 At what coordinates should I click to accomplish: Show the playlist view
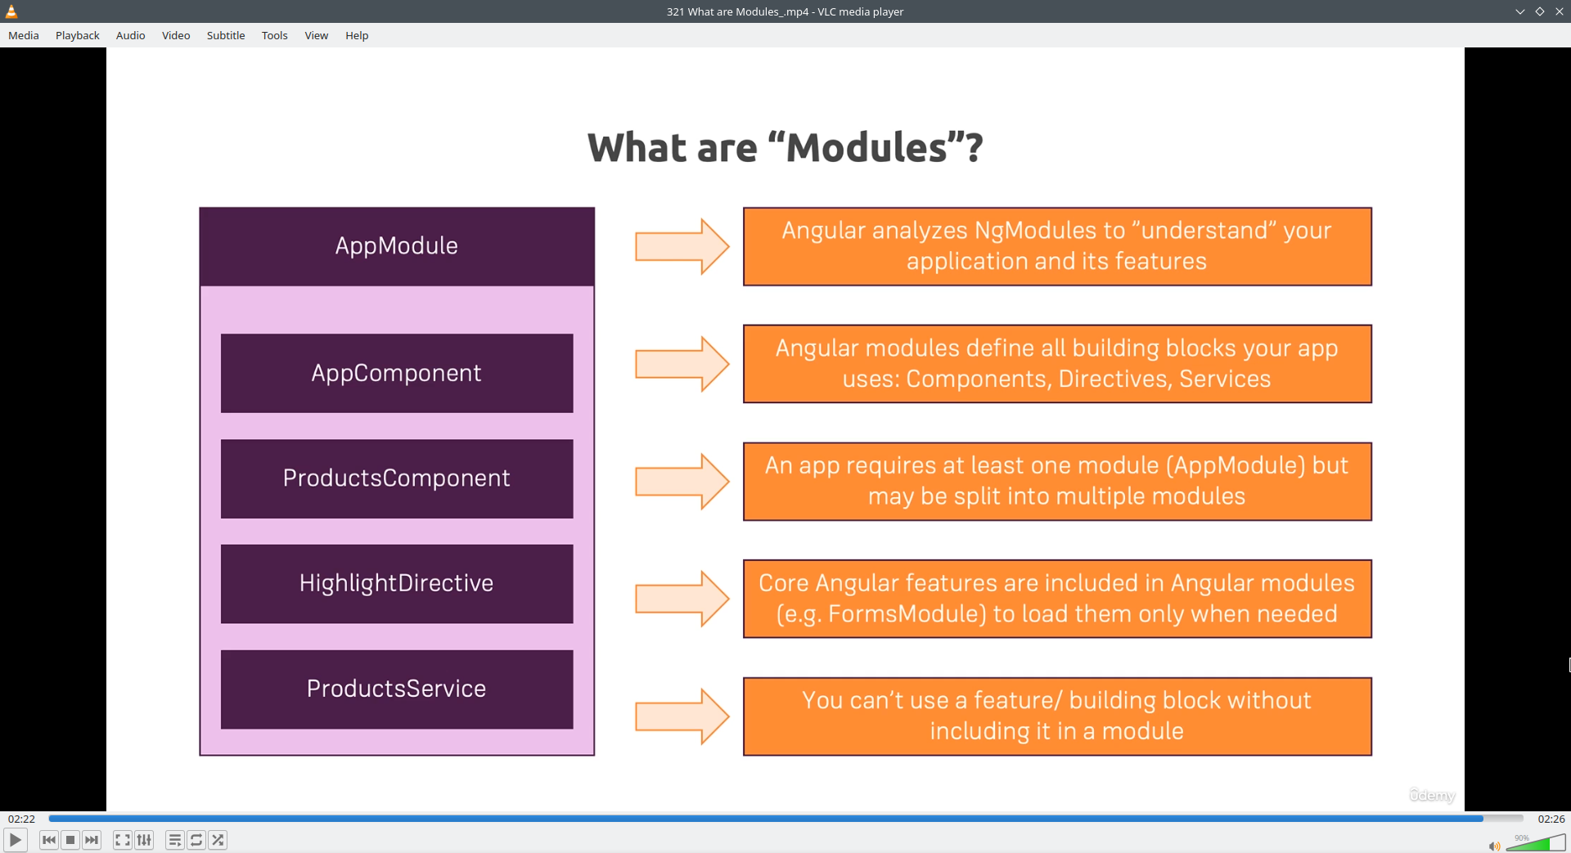[x=174, y=840]
